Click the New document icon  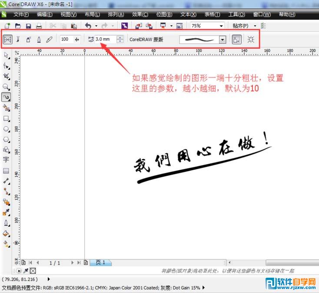(7, 26)
